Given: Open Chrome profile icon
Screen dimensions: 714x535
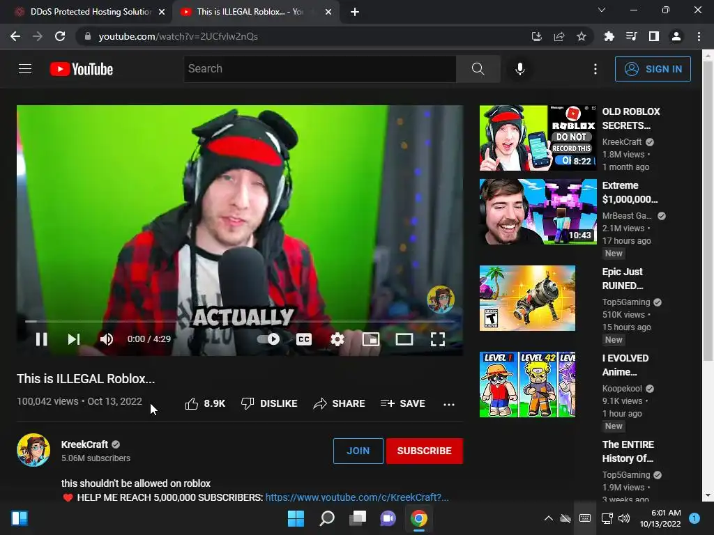Looking at the screenshot, I should (x=676, y=36).
